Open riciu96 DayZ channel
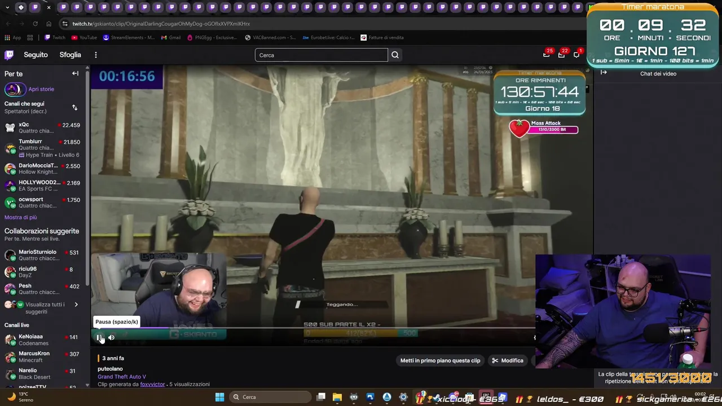Screen dimensions: 722x406 (43, 272)
